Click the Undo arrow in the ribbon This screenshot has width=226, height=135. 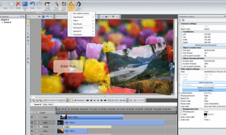[32, 5]
